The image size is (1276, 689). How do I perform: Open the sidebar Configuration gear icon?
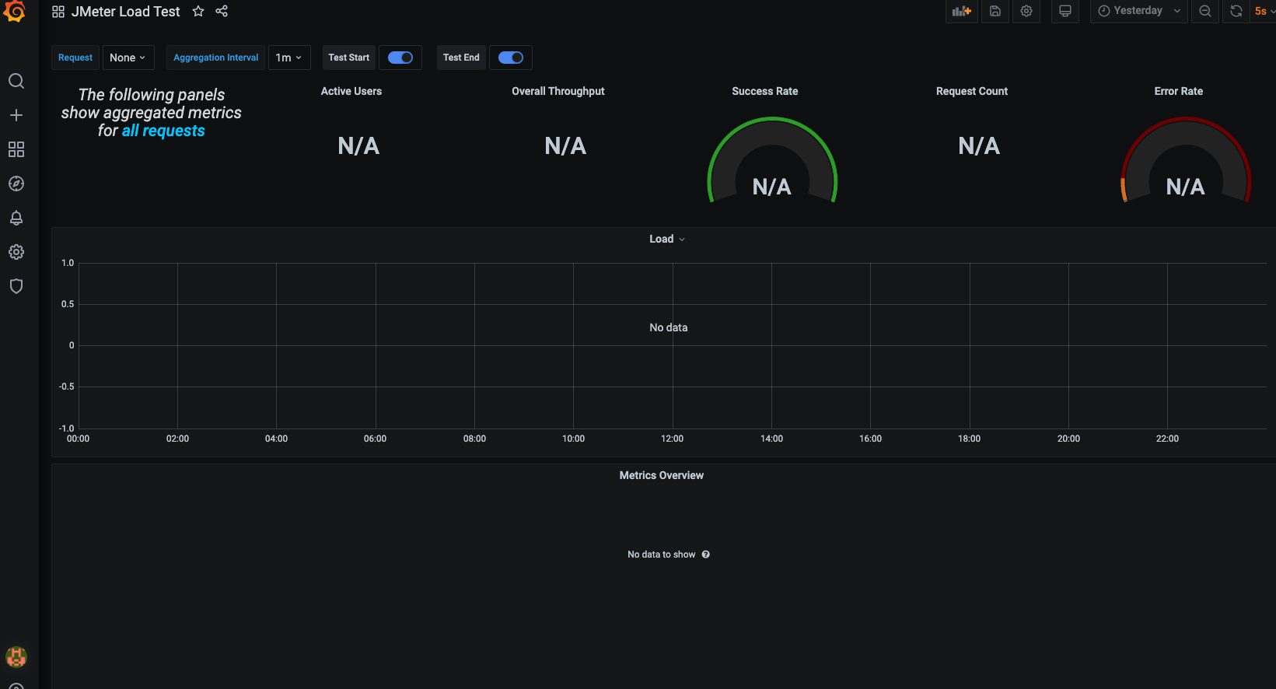pyautogui.click(x=16, y=252)
